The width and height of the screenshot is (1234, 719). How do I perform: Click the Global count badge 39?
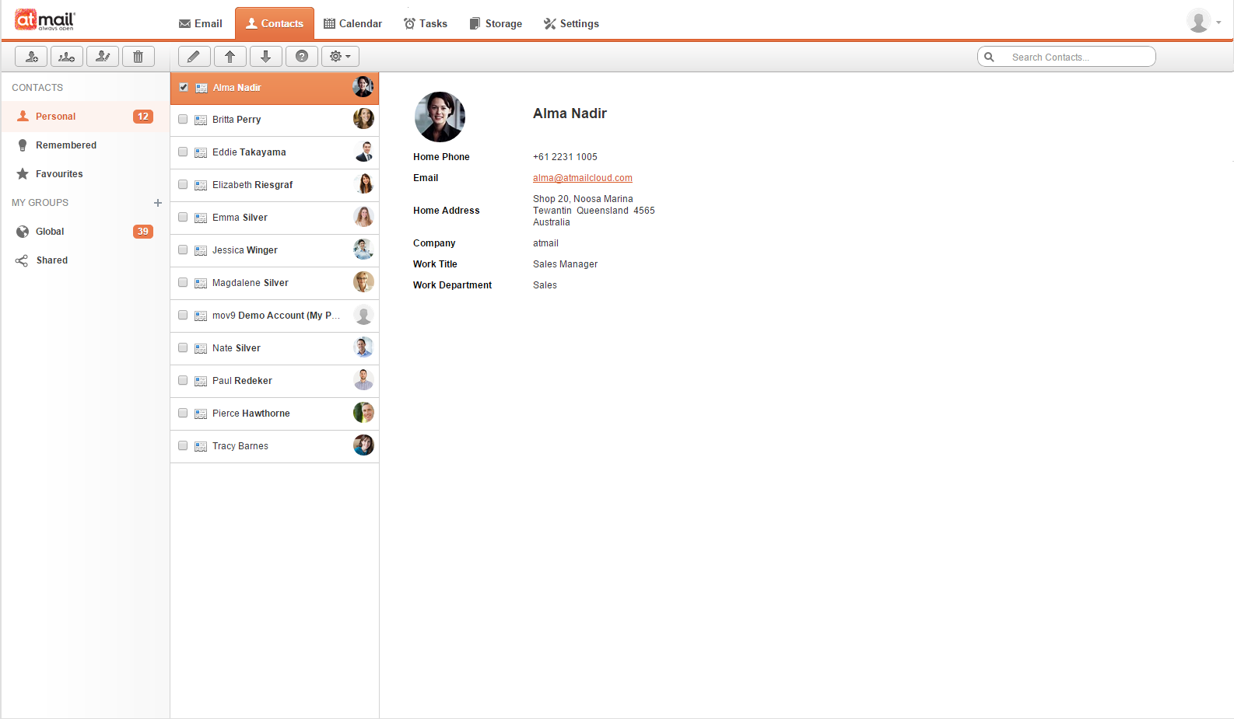(143, 232)
